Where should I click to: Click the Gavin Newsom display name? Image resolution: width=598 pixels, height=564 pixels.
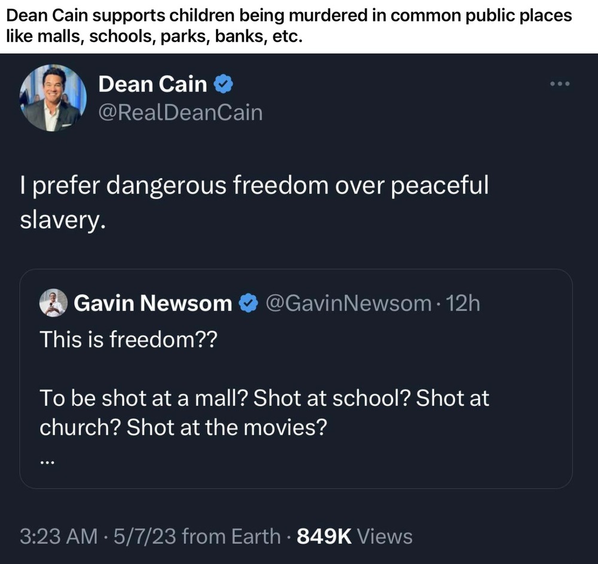152,304
